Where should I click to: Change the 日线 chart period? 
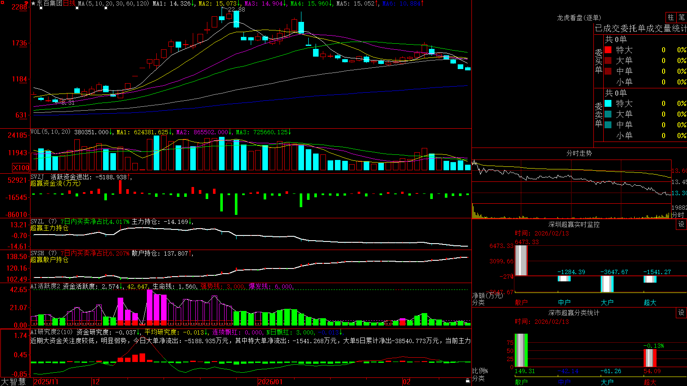tap(69, 3)
